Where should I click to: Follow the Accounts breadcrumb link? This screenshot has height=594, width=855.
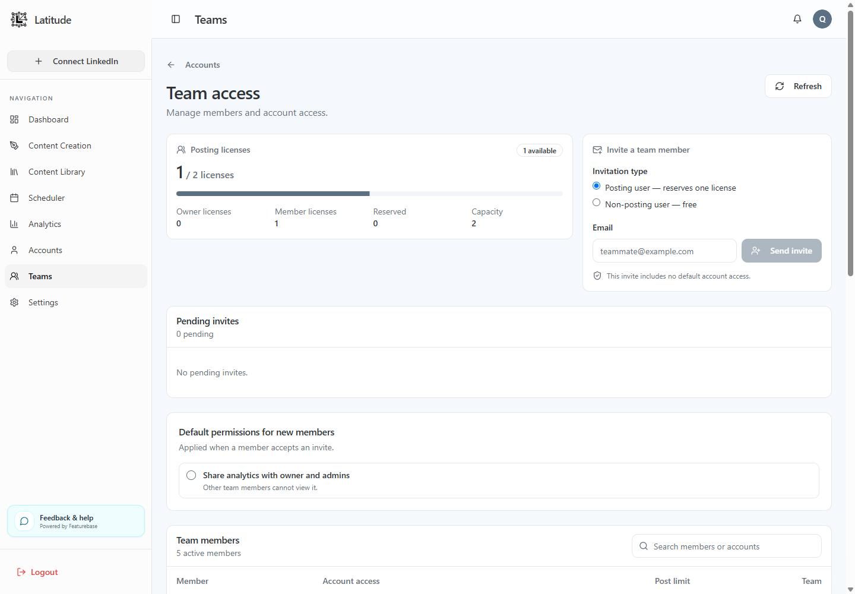click(202, 65)
